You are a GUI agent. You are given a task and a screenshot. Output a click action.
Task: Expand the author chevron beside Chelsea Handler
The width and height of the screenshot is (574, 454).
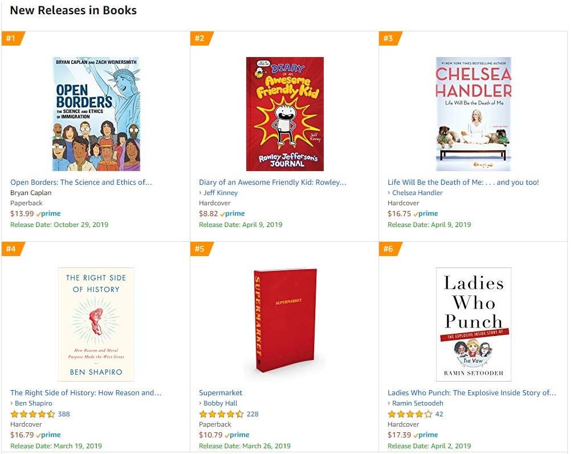point(390,192)
